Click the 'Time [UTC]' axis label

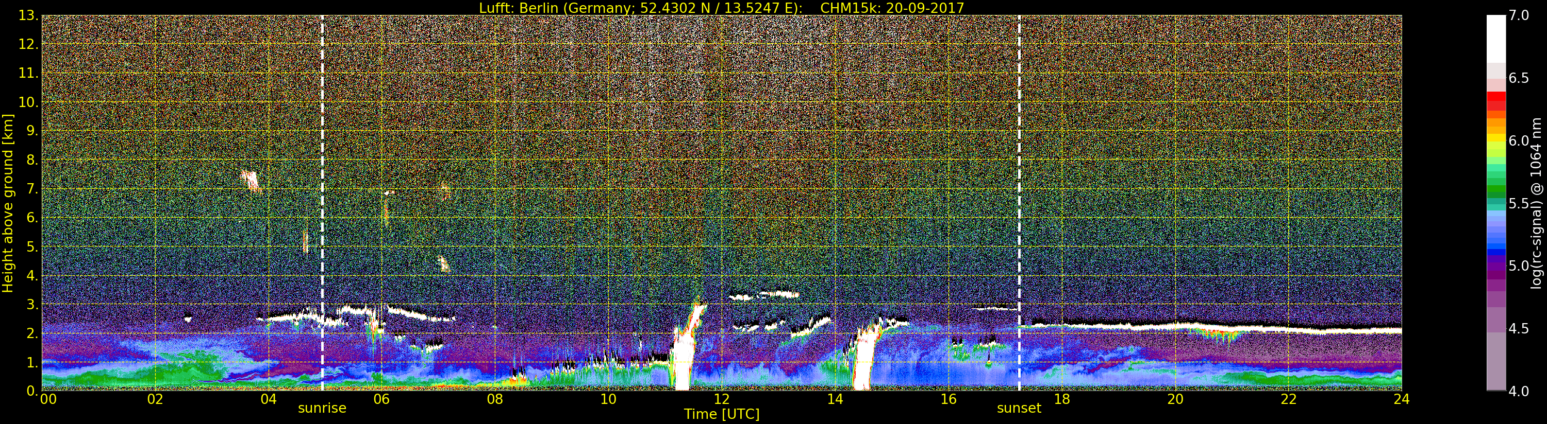pyautogui.click(x=722, y=414)
